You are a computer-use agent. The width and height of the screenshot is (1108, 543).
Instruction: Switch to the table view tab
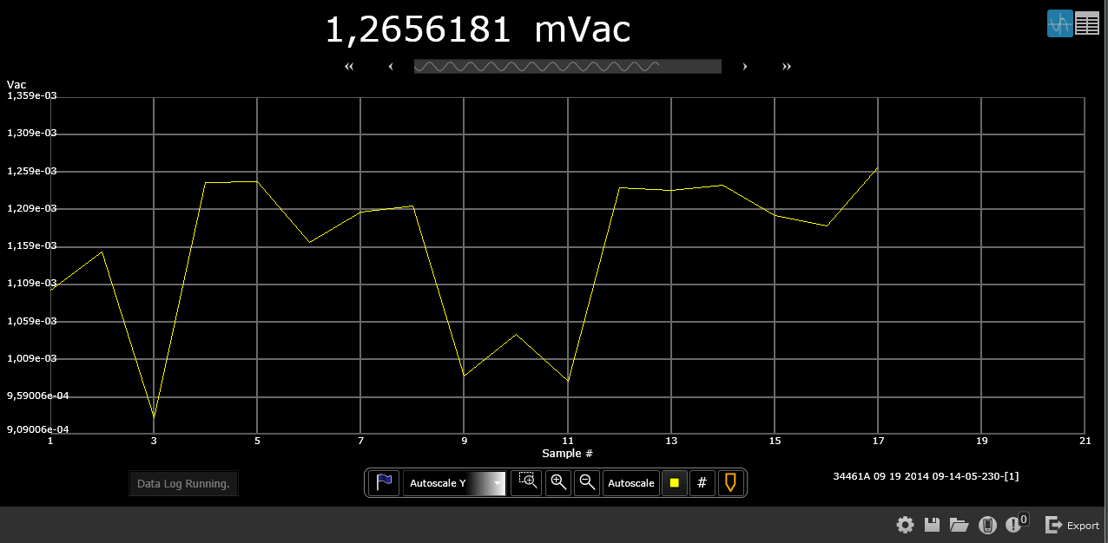click(1087, 23)
